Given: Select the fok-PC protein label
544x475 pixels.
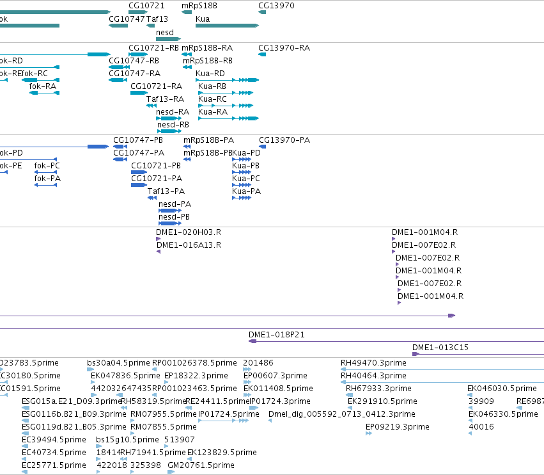Looking at the screenshot, I should tap(47, 166).
